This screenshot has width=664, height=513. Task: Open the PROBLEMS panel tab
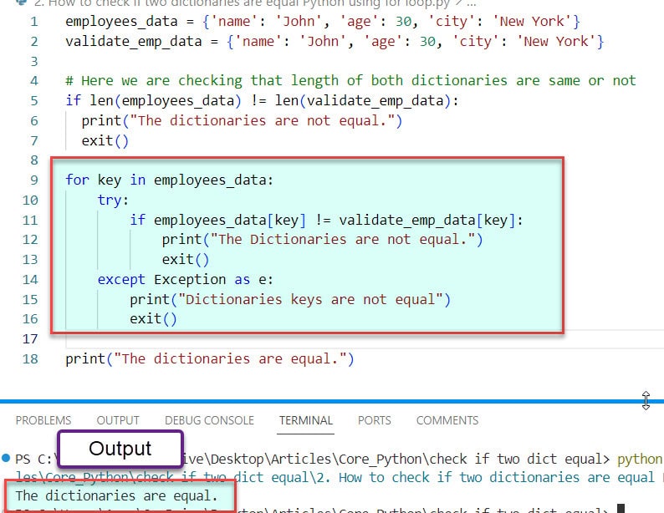pyautogui.click(x=43, y=420)
